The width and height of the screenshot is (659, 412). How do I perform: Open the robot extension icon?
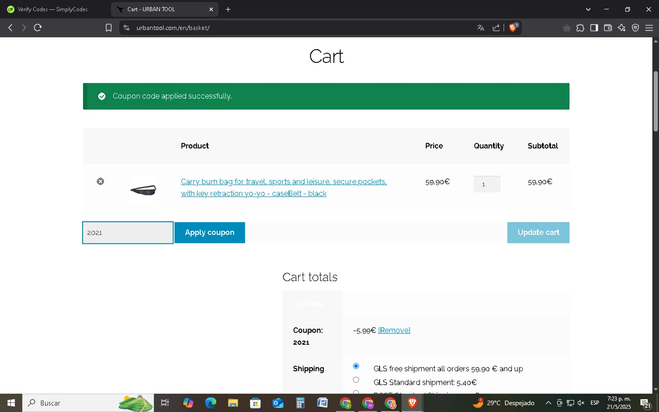[x=567, y=28]
